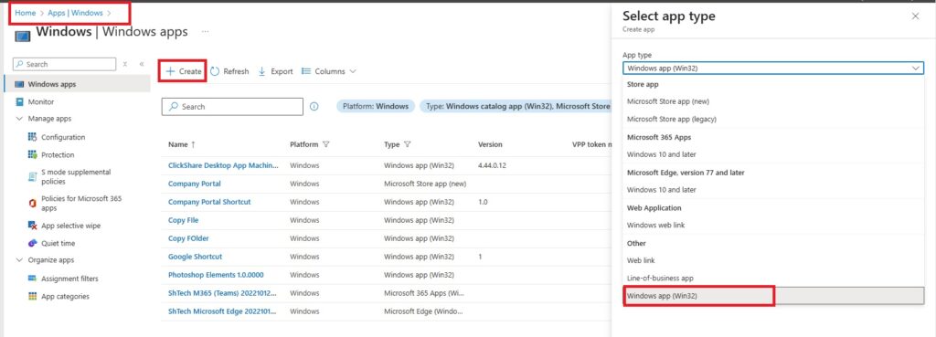Click the Columns list icon
936x337 pixels.
click(305, 71)
